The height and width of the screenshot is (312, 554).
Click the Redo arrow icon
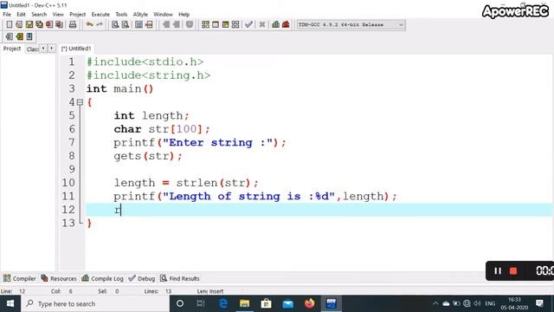[100, 24]
